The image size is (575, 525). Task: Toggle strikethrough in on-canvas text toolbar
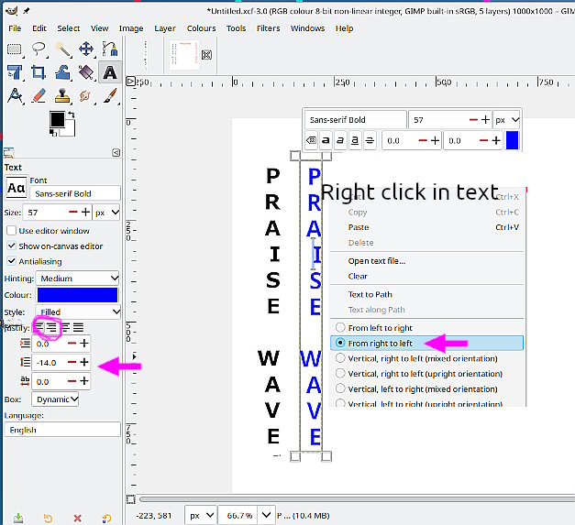tap(370, 140)
